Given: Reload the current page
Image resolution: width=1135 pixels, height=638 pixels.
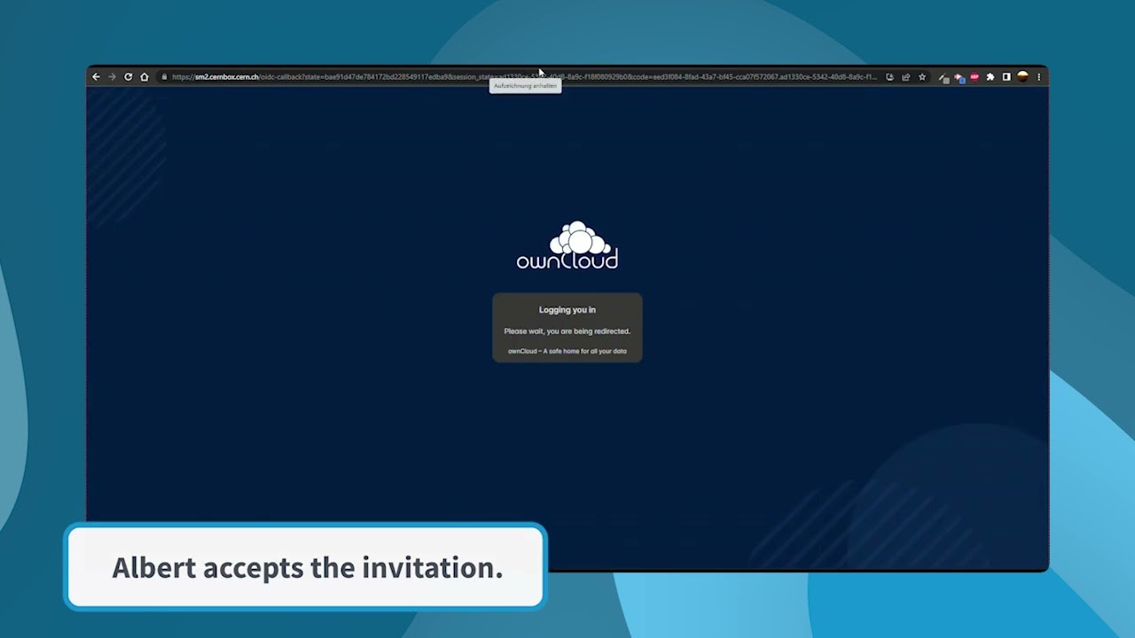Looking at the screenshot, I should click(x=128, y=77).
